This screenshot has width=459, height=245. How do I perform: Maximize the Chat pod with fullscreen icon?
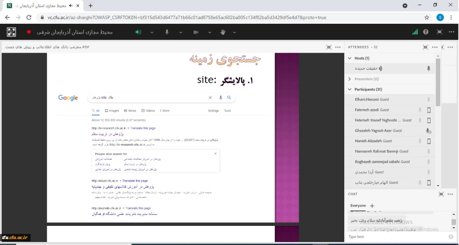pos(441,194)
